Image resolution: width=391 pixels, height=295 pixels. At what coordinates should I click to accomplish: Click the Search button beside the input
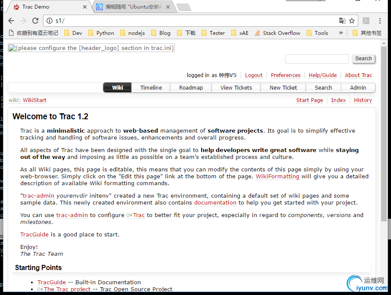point(363,59)
